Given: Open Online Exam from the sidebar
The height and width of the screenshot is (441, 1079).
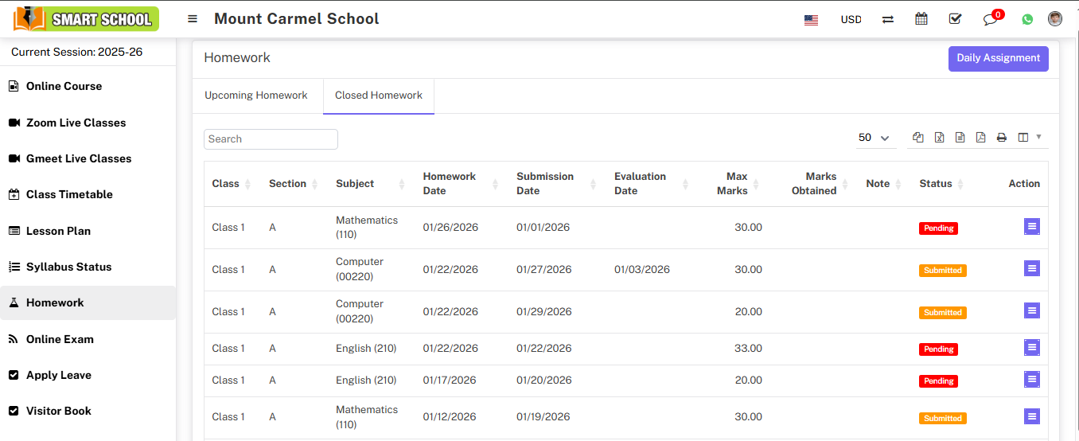Looking at the screenshot, I should (x=60, y=339).
